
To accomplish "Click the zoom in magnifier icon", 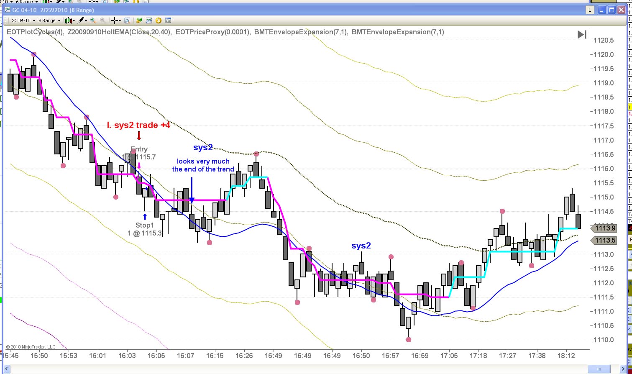I will tap(93, 20).
